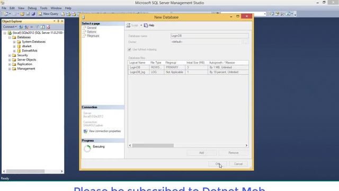
Task: Expand the Security node
Action: 10,55
